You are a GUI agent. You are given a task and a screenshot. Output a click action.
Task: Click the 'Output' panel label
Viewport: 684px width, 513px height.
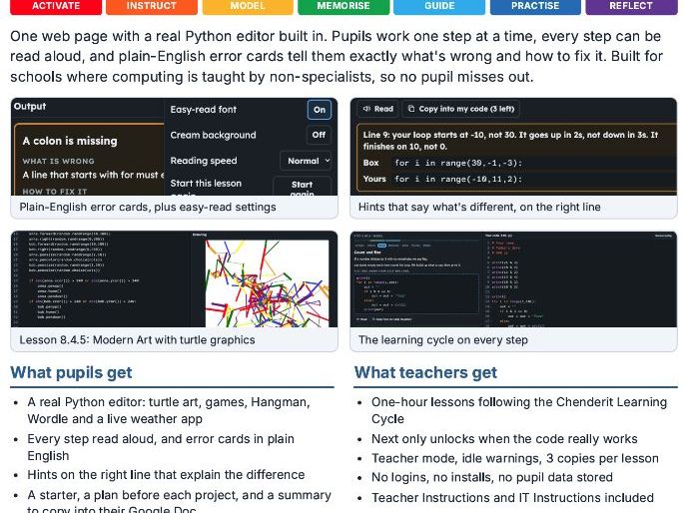pyautogui.click(x=30, y=107)
